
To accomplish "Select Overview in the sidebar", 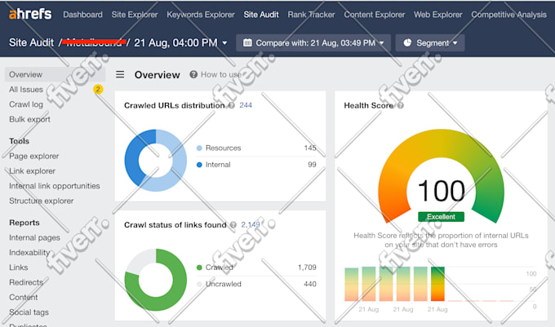I will pos(55,74).
